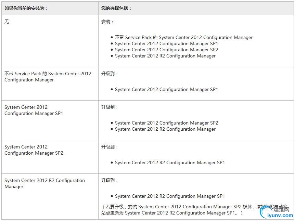Choose R2 upgrade bullet in SP1 row
The width and height of the screenshot is (295, 221).
pyautogui.click(x=165, y=129)
